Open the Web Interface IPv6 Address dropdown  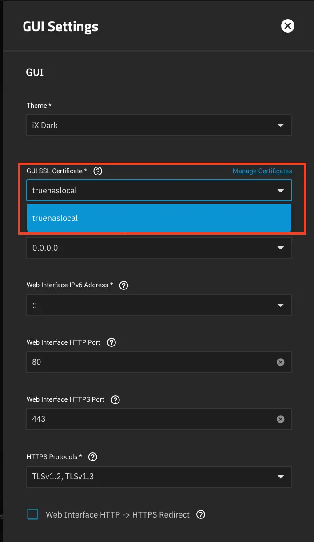281,305
